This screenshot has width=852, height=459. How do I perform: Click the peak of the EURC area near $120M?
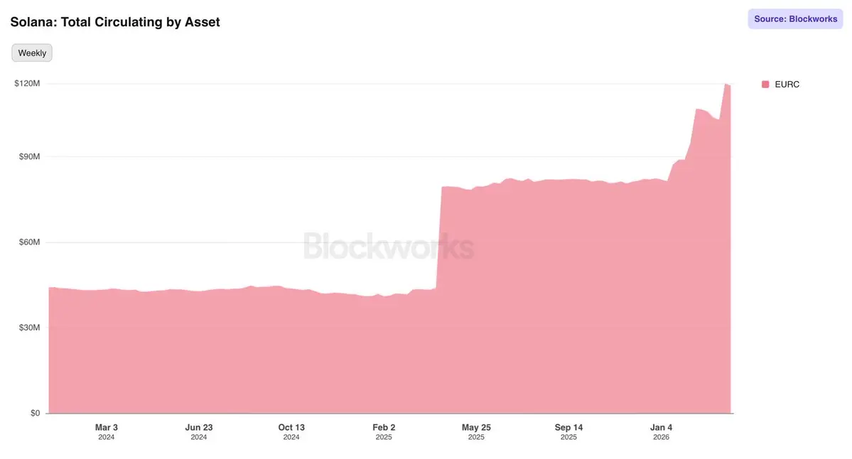coord(726,84)
